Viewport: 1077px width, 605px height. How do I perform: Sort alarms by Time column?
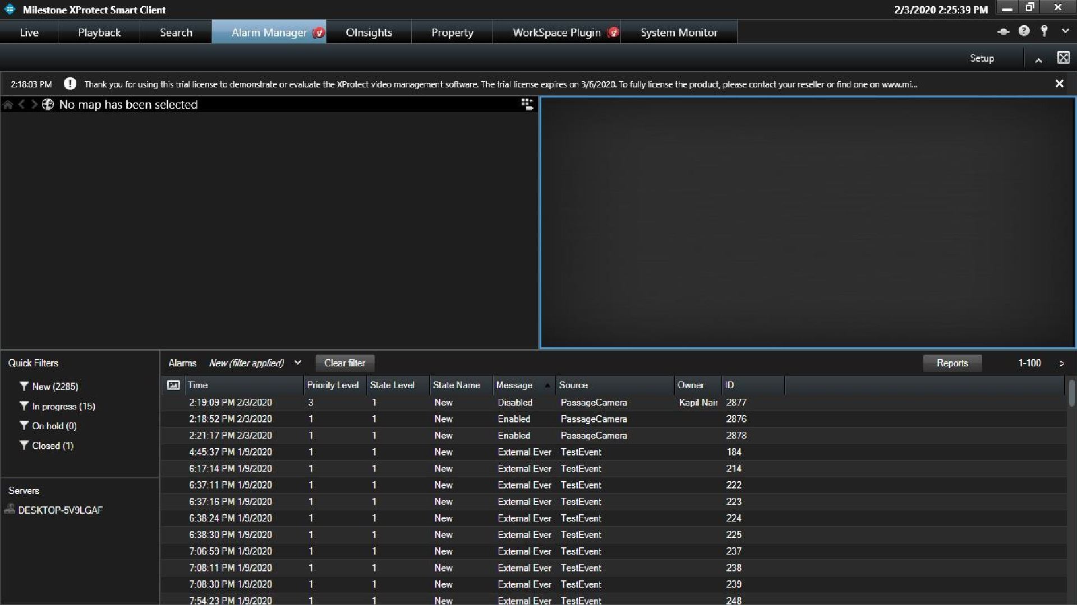coord(243,385)
